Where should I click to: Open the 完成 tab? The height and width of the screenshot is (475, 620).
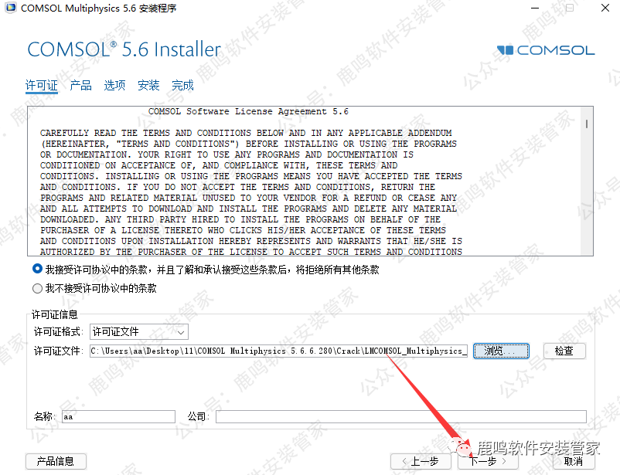(182, 85)
